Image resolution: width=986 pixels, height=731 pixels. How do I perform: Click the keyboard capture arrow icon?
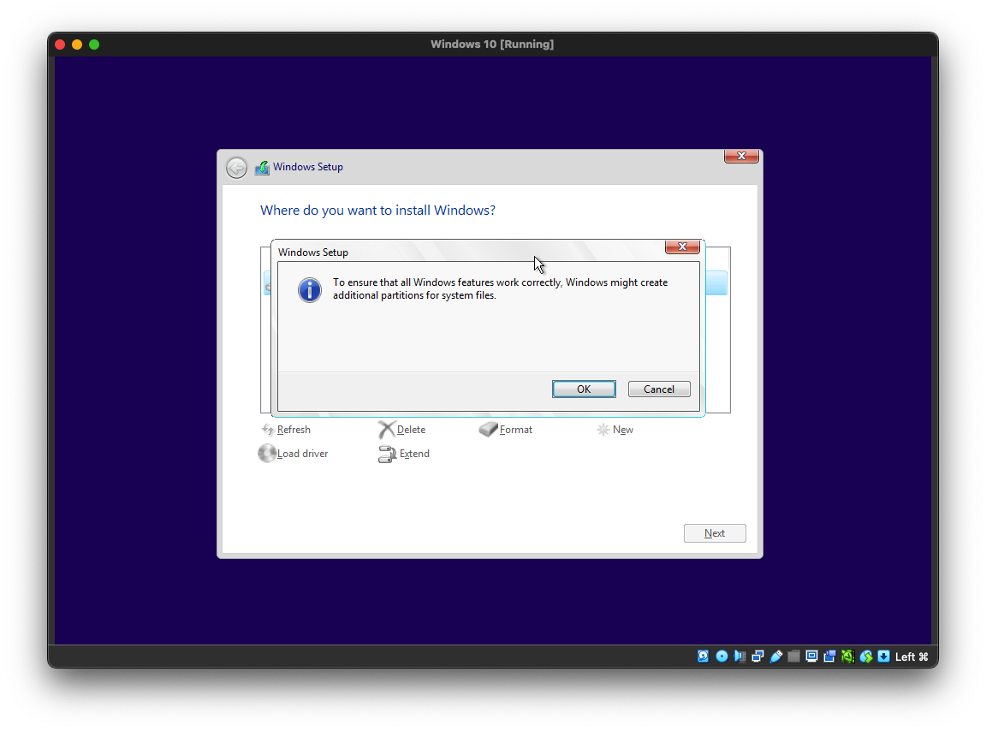(x=884, y=657)
